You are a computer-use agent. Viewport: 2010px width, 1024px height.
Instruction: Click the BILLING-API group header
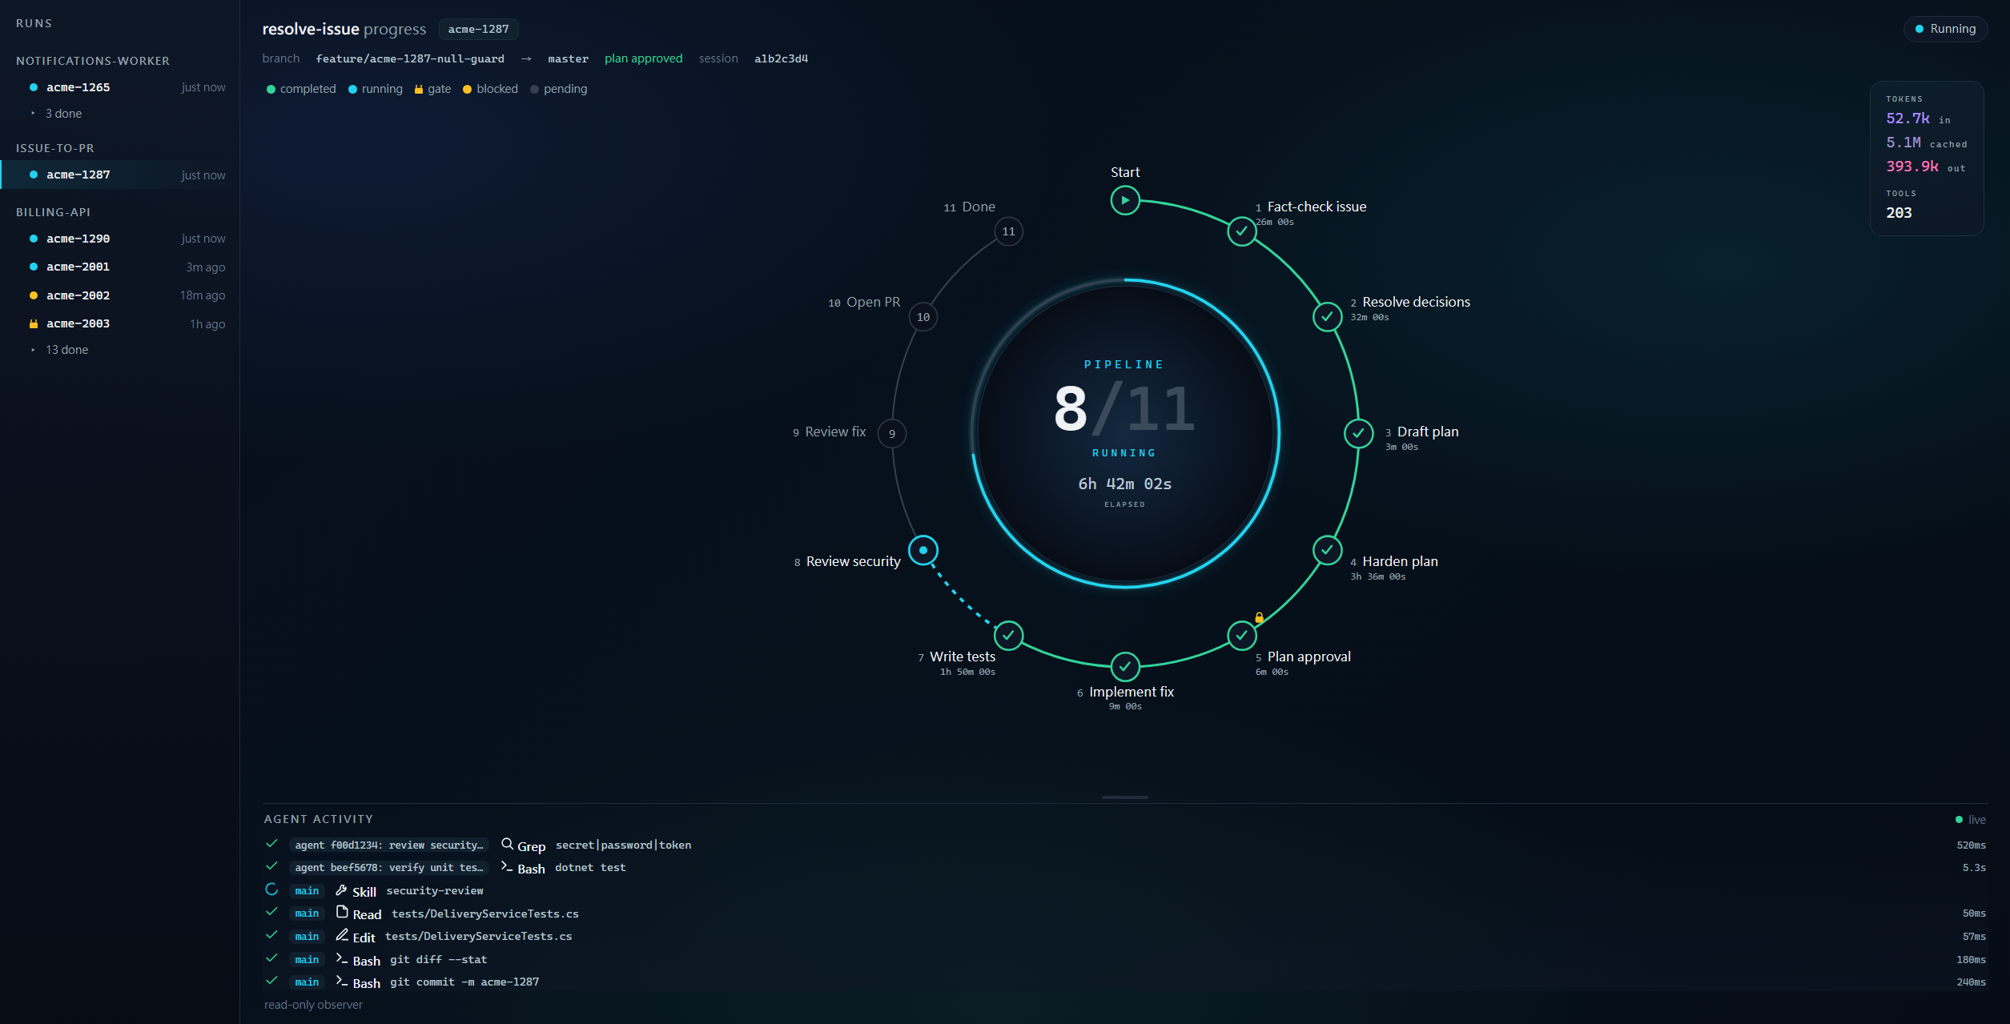pos(53,212)
